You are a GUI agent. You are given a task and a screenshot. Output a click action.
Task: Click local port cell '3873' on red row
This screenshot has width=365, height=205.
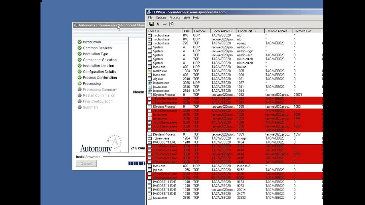(x=240, y=146)
